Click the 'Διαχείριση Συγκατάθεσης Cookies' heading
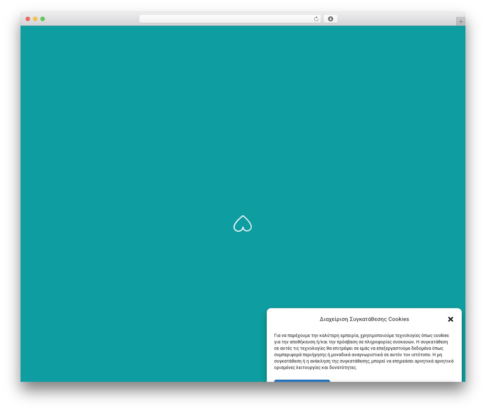 pos(364,319)
